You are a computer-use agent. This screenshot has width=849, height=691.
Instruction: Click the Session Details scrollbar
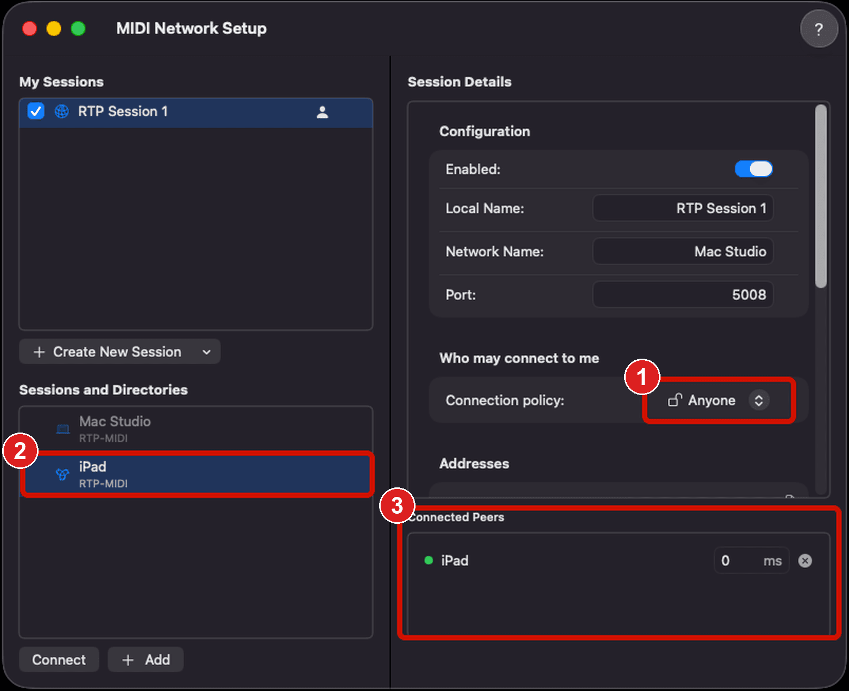(821, 196)
